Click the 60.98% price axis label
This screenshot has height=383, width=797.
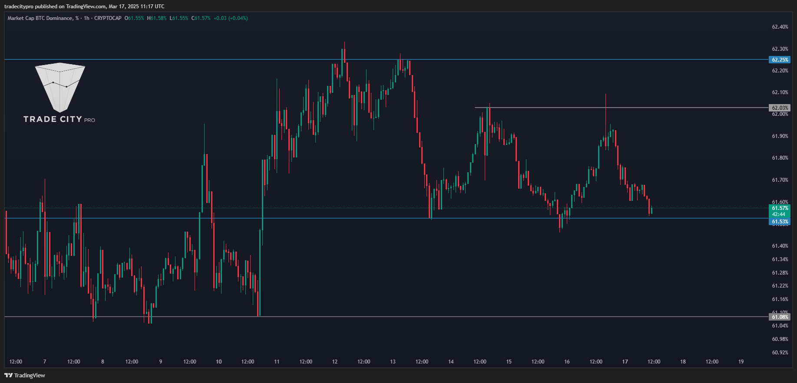tap(780, 339)
